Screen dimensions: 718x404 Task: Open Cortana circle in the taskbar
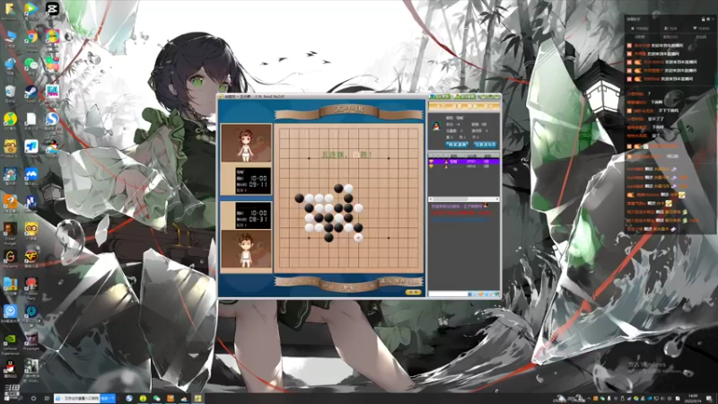33,399
